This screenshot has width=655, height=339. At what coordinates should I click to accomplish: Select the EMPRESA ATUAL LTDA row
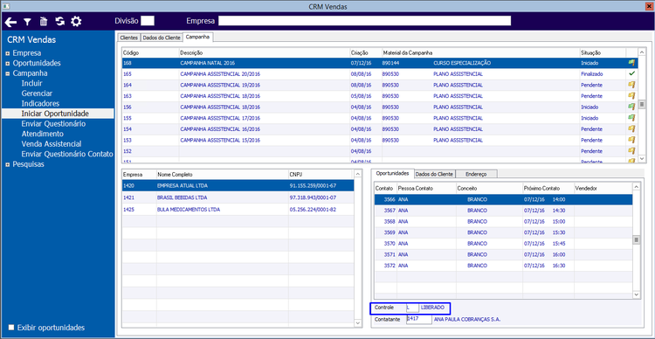coord(238,185)
